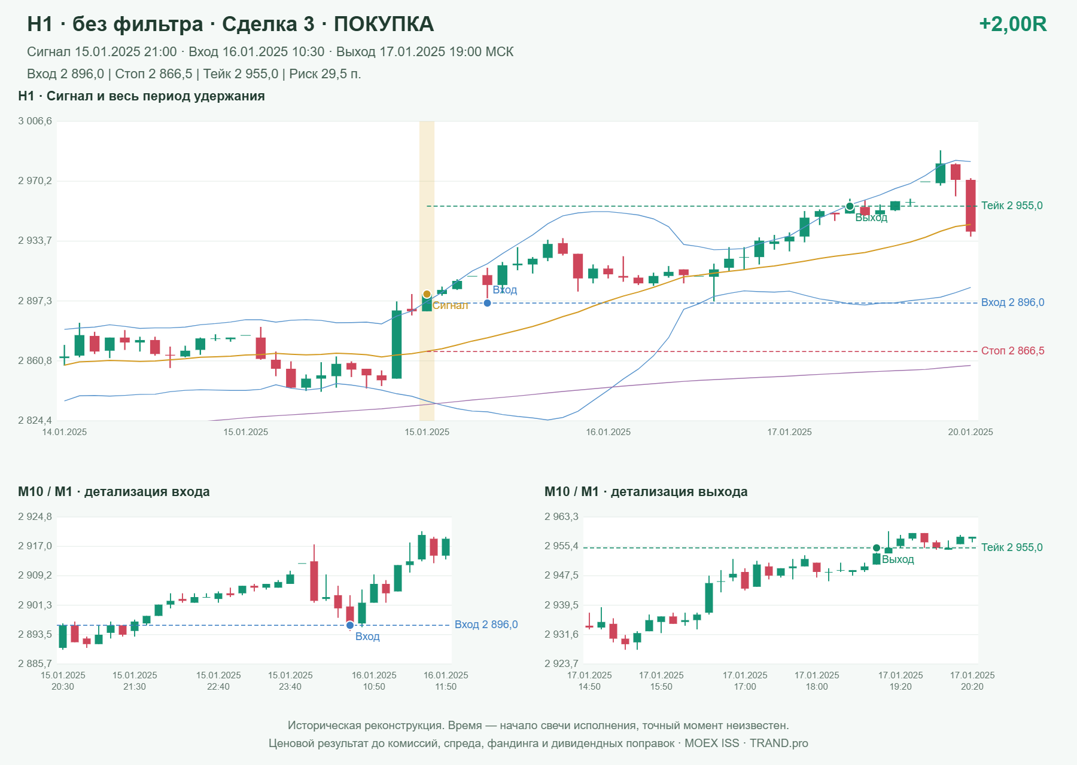
Task: Click the title 'H1 · без фильтра · Сделка 3 · ПОКУПКА'
Action: click(230, 24)
